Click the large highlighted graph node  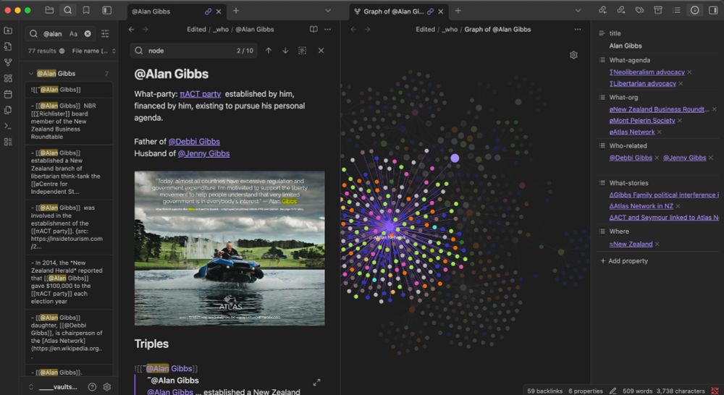click(x=455, y=158)
